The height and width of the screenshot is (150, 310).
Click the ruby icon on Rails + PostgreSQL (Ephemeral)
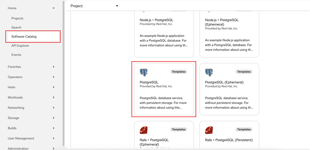coord(144,130)
